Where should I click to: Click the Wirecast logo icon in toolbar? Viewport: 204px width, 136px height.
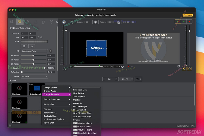pos(64,22)
